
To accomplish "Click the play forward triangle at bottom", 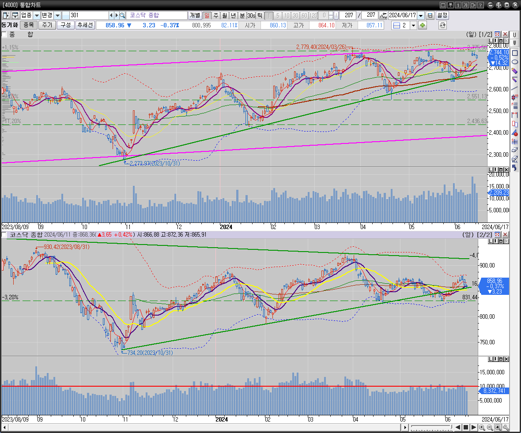I will click(x=474, y=427).
